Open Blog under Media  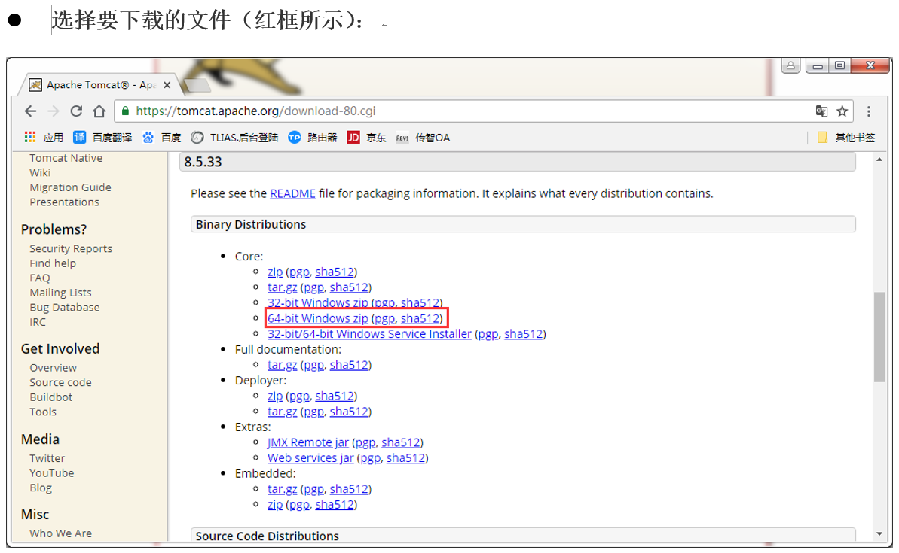(41, 488)
